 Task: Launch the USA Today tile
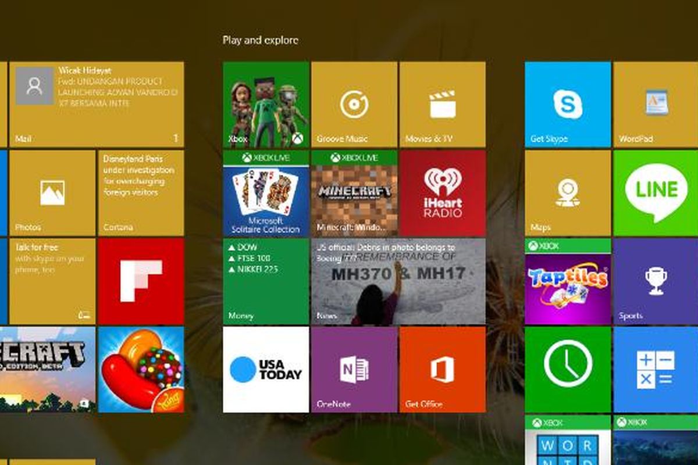(x=266, y=370)
